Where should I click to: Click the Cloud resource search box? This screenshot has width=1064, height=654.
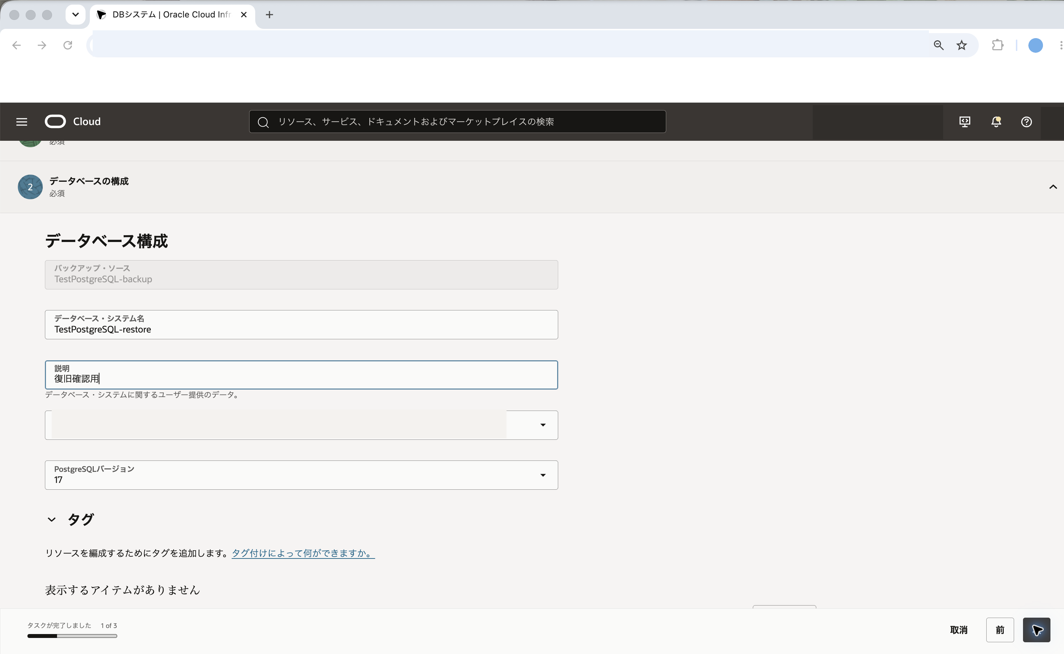(x=457, y=122)
